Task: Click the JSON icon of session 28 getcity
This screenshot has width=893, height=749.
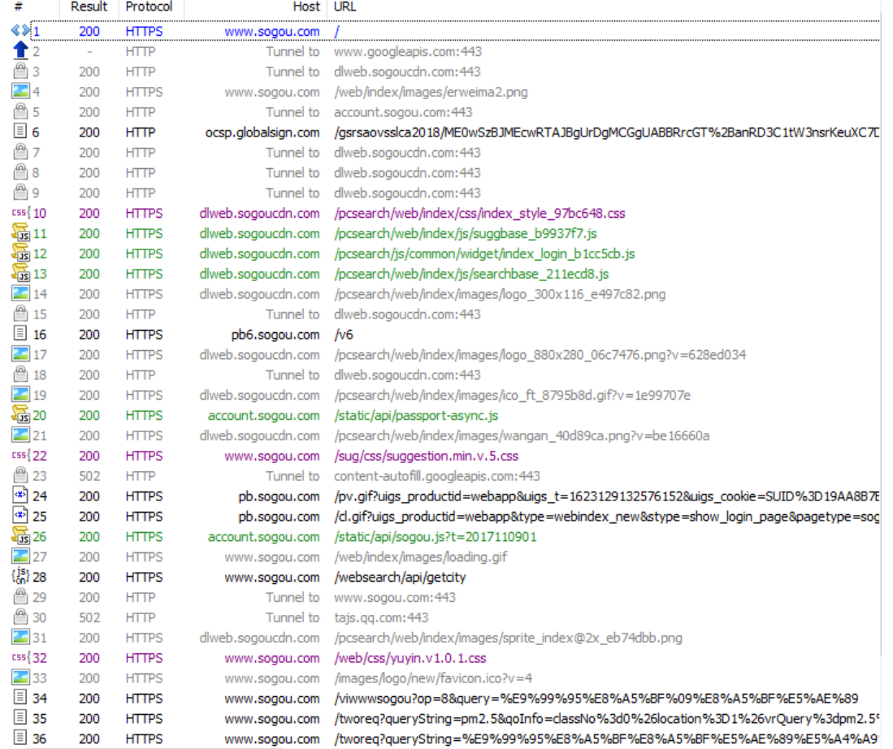Action: pyautogui.click(x=20, y=577)
